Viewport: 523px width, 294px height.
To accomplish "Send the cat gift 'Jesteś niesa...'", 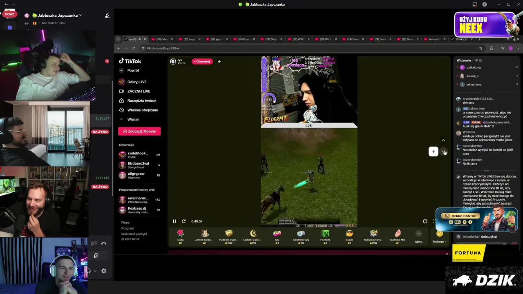I will click(x=204, y=236).
